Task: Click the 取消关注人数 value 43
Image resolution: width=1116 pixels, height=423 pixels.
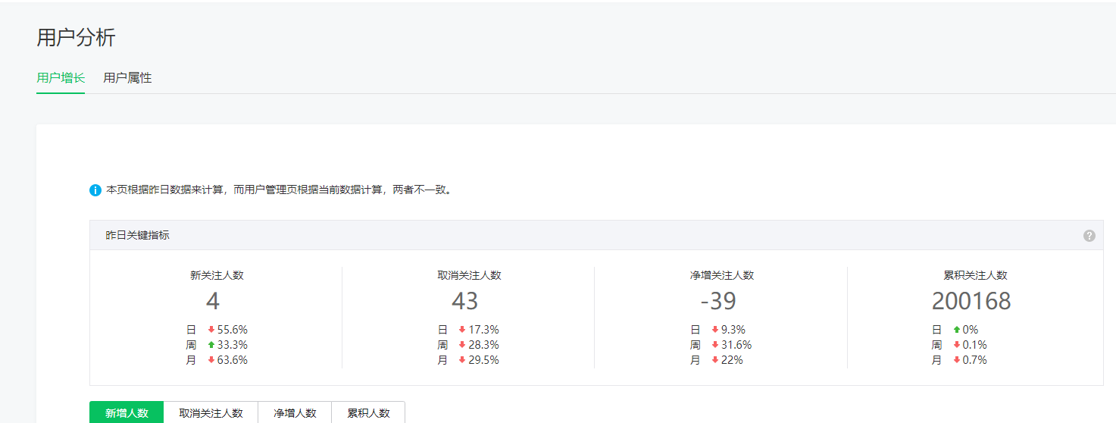Action: (x=465, y=301)
